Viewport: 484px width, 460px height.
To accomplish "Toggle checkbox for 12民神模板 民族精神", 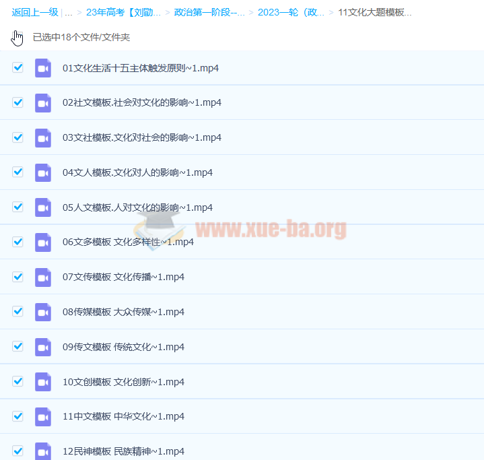I will tap(18, 451).
